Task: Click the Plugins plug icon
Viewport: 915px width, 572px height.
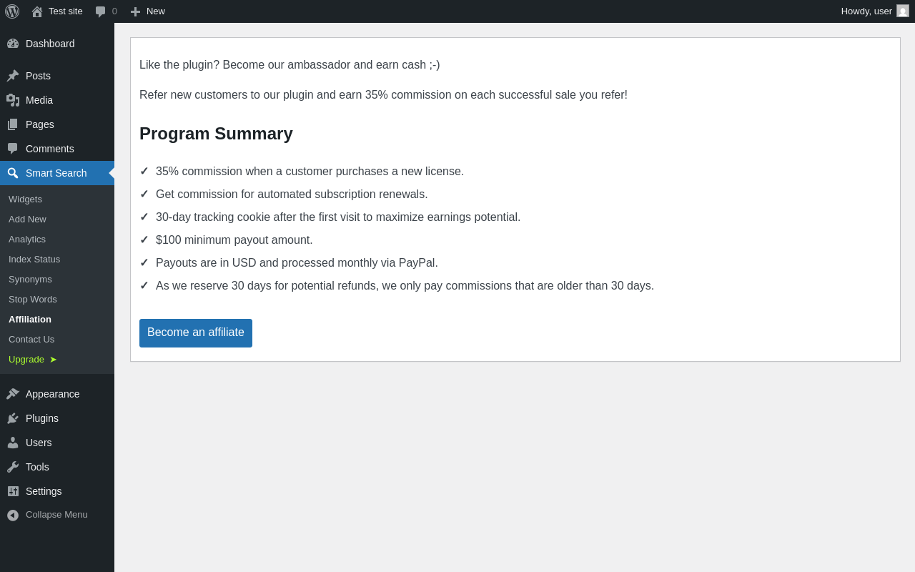Action: 13,418
